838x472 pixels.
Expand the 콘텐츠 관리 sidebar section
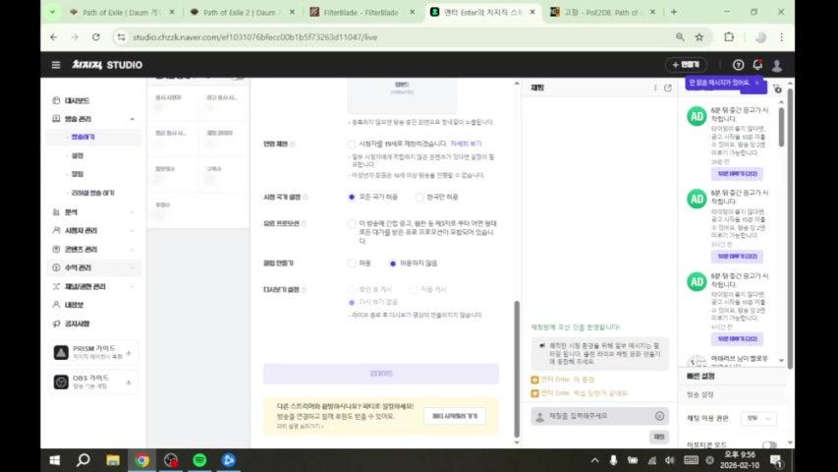[x=132, y=250]
